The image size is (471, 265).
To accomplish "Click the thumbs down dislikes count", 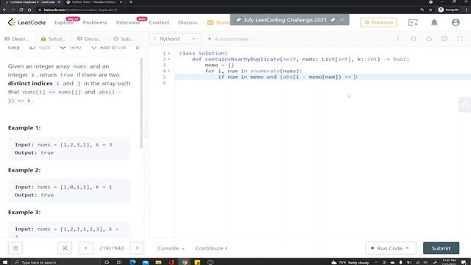I will pyautogui.click(x=71, y=47).
